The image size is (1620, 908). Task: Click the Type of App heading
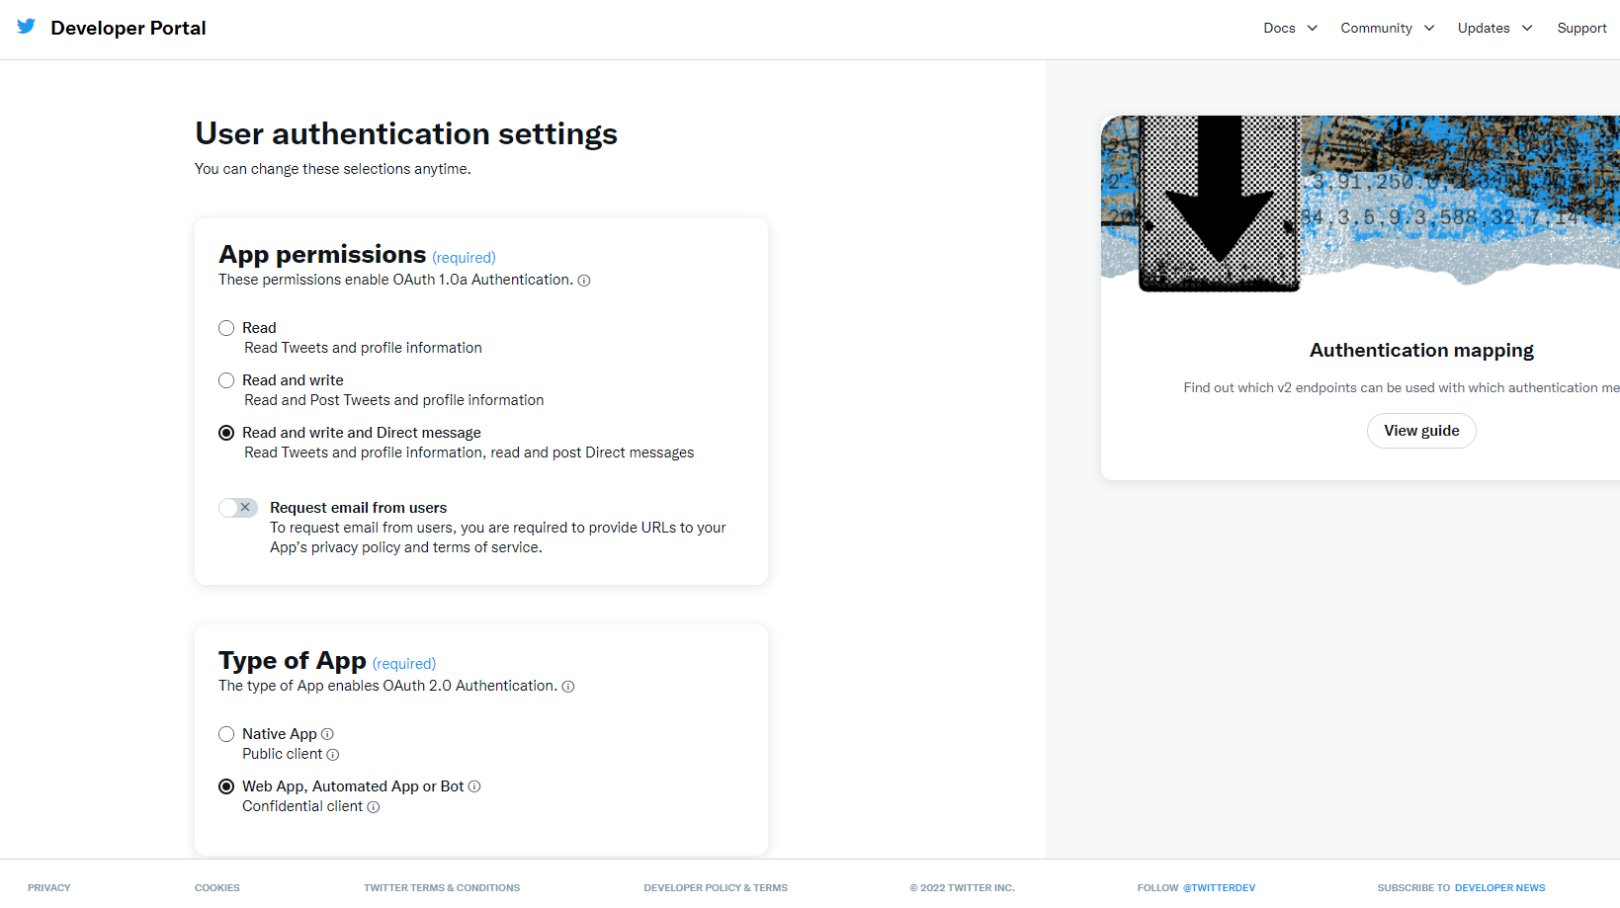tap(293, 661)
